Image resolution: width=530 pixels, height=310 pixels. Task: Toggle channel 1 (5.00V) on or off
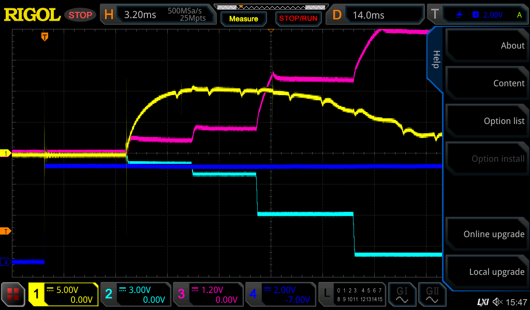coord(63,295)
